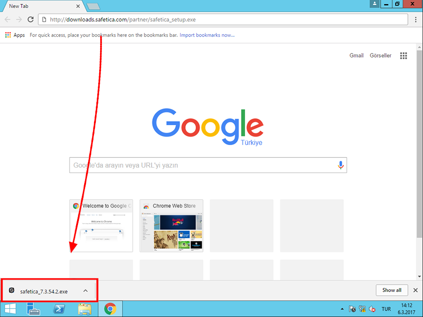This screenshot has width=423, height=317.
Task: Click the Action Center flag tray icon
Action: 352,309
